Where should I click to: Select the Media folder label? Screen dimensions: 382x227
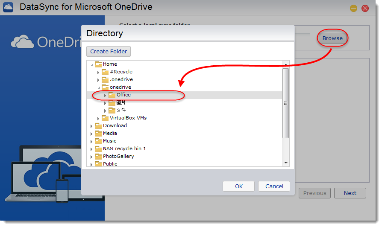point(110,133)
